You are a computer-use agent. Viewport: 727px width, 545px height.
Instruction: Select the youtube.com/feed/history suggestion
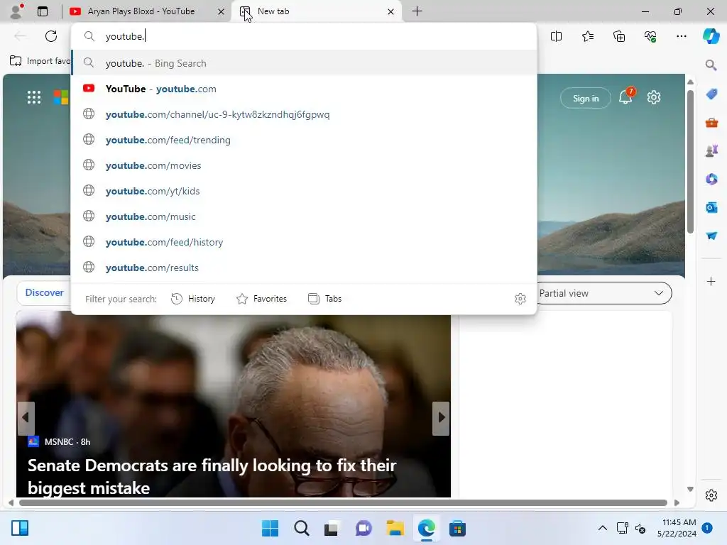coord(304,241)
